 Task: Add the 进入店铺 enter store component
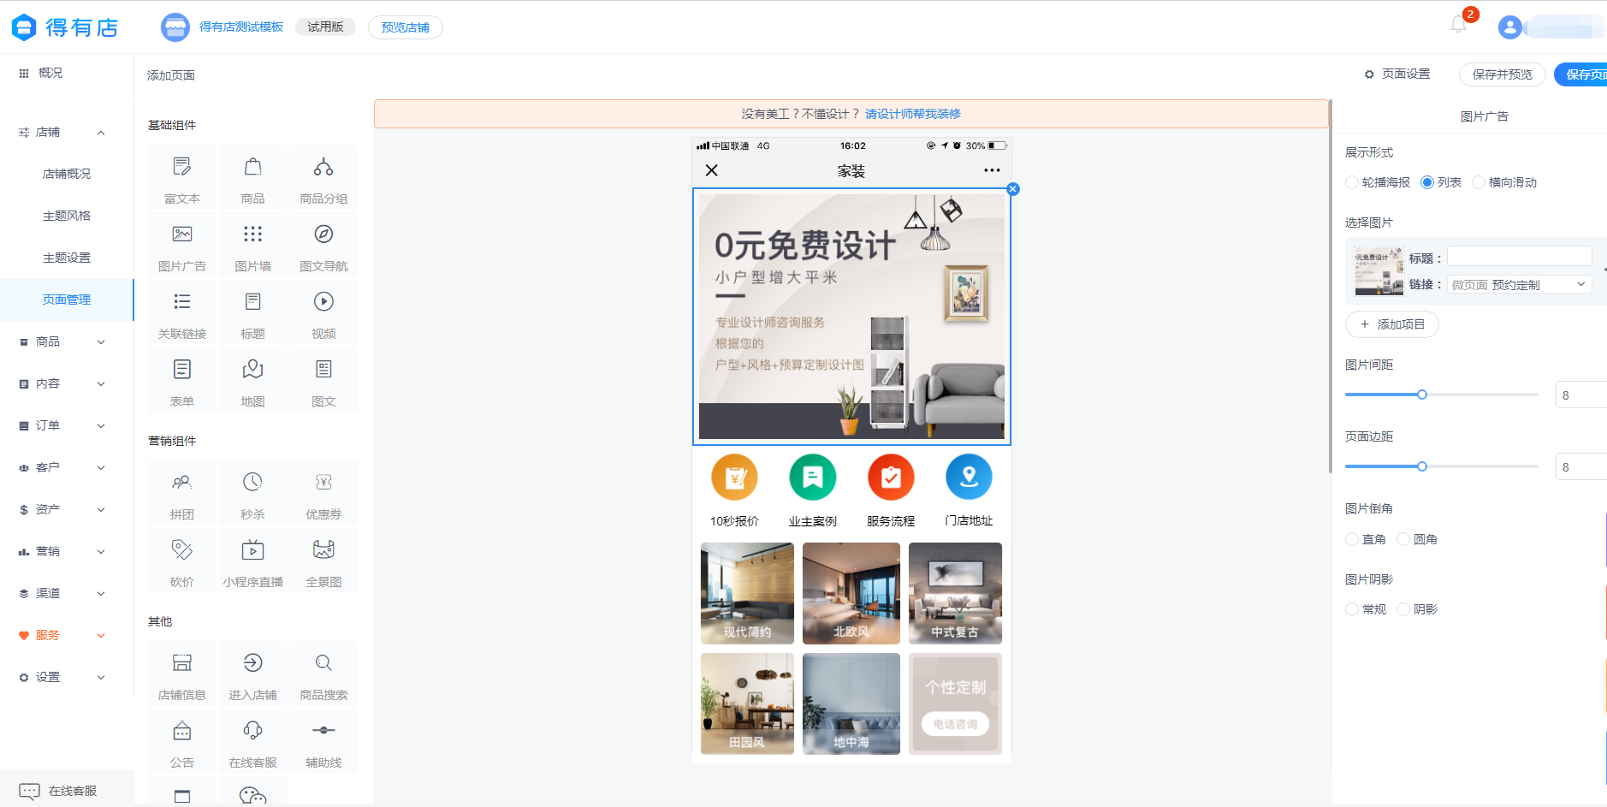pyautogui.click(x=252, y=675)
